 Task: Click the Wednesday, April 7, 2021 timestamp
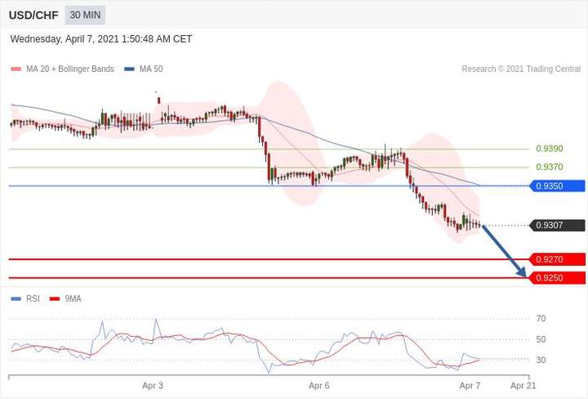pos(101,39)
